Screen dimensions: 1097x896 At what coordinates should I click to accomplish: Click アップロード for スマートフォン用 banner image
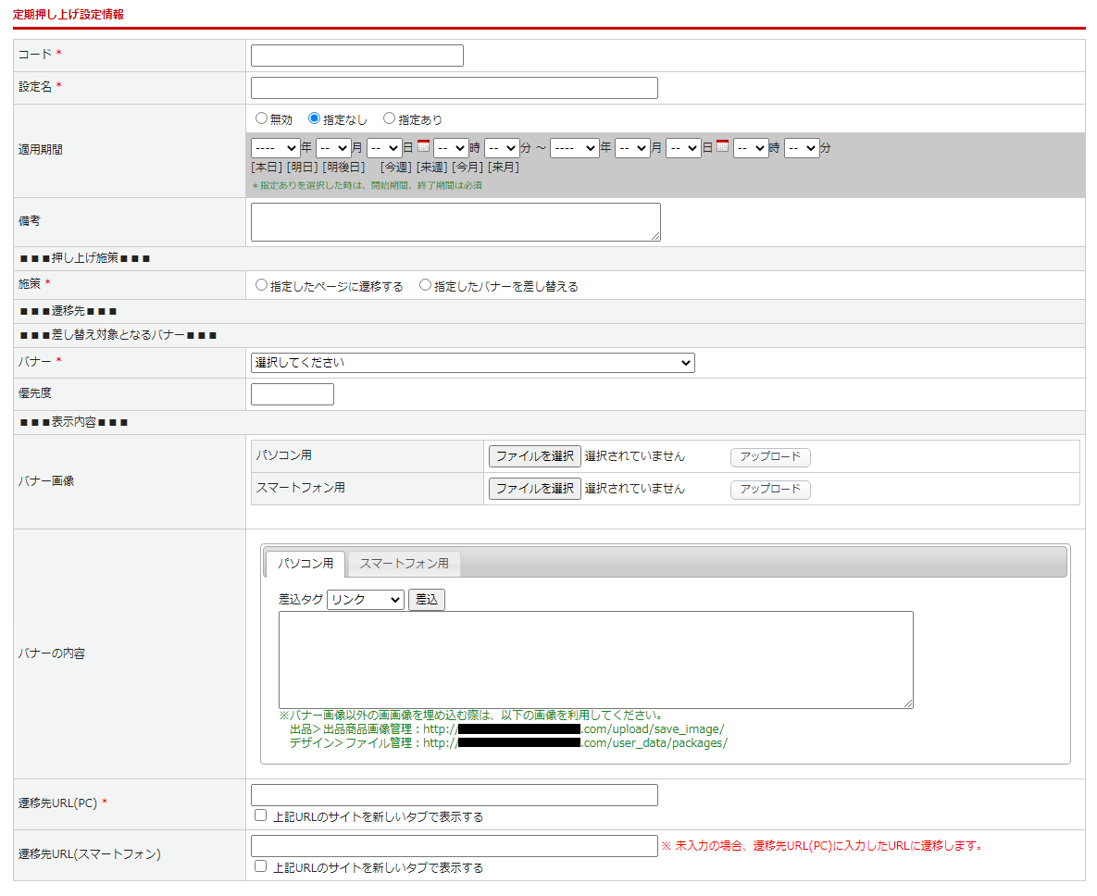pos(770,490)
